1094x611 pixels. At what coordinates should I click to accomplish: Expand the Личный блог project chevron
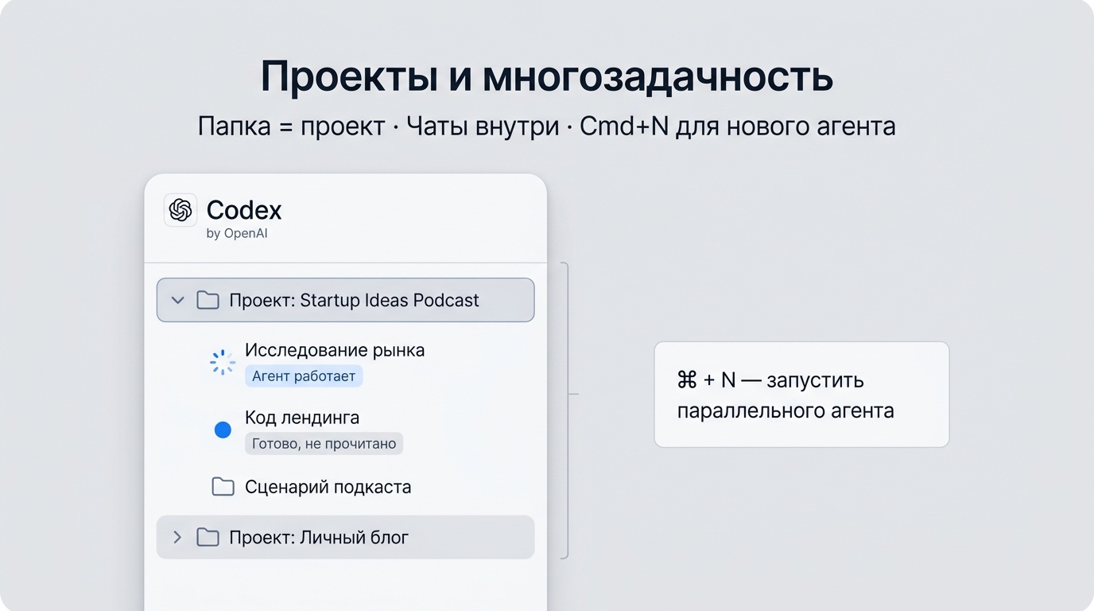click(x=177, y=537)
